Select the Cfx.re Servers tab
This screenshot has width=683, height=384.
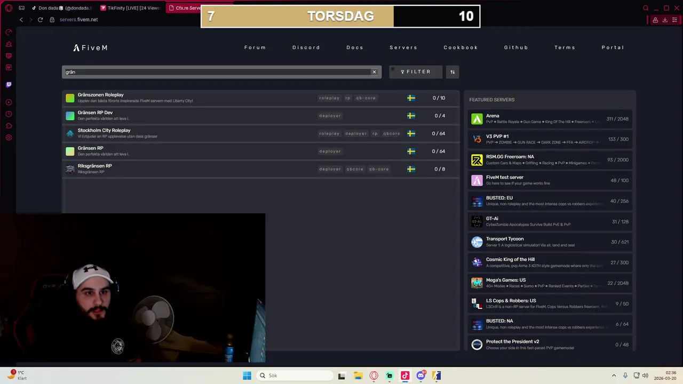click(x=184, y=8)
